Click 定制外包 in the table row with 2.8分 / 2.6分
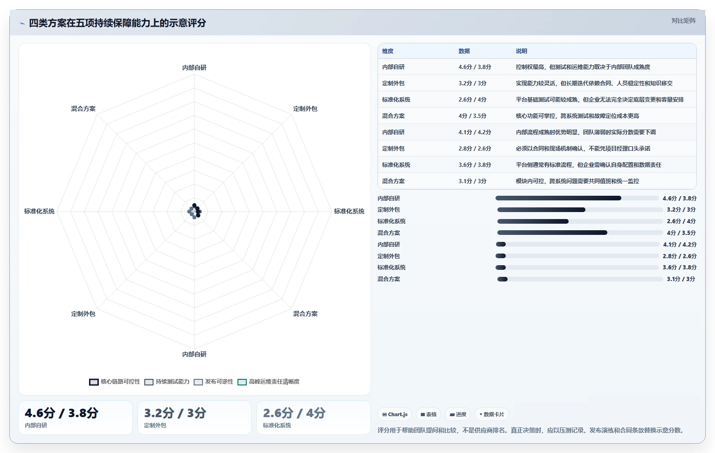The height and width of the screenshot is (453, 715). coord(393,149)
